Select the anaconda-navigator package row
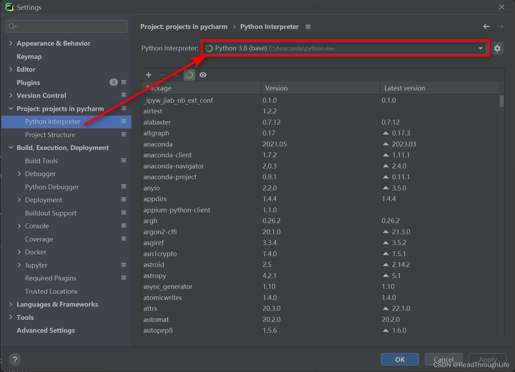515x372 pixels. (x=320, y=166)
